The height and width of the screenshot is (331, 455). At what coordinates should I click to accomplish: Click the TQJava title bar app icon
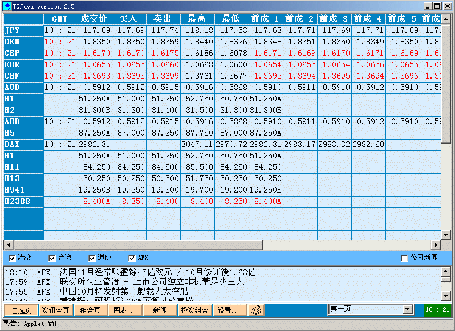pos(7,6)
